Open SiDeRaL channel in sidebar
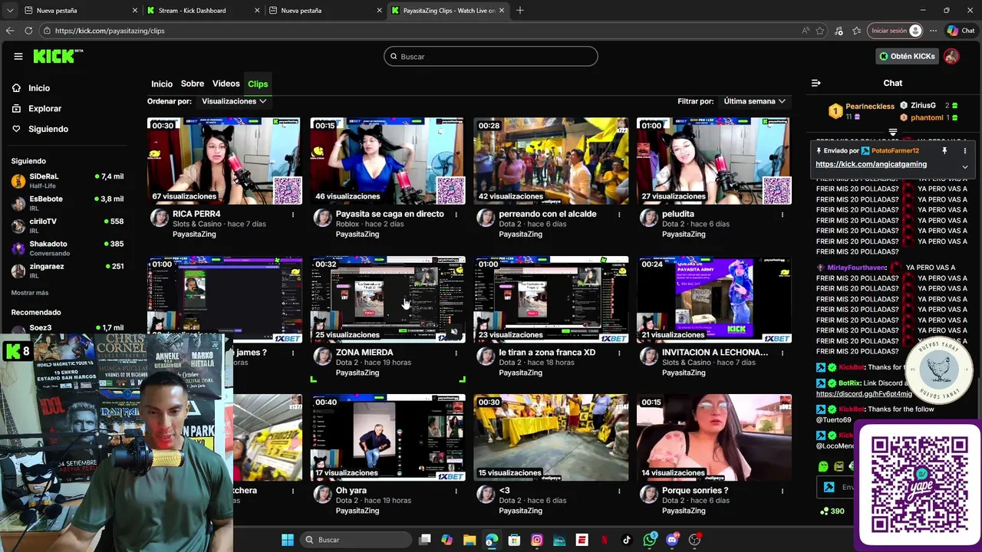The width and height of the screenshot is (982, 552). click(x=68, y=180)
